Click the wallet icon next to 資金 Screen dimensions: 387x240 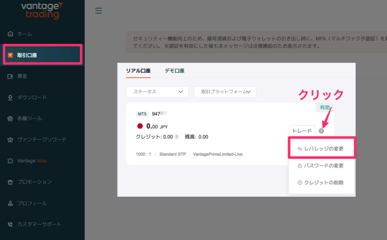coord(10,76)
